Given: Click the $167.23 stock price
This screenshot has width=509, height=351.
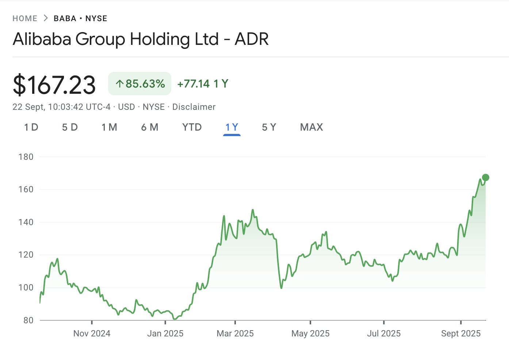Looking at the screenshot, I should pyautogui.click(x=54, y=85).
